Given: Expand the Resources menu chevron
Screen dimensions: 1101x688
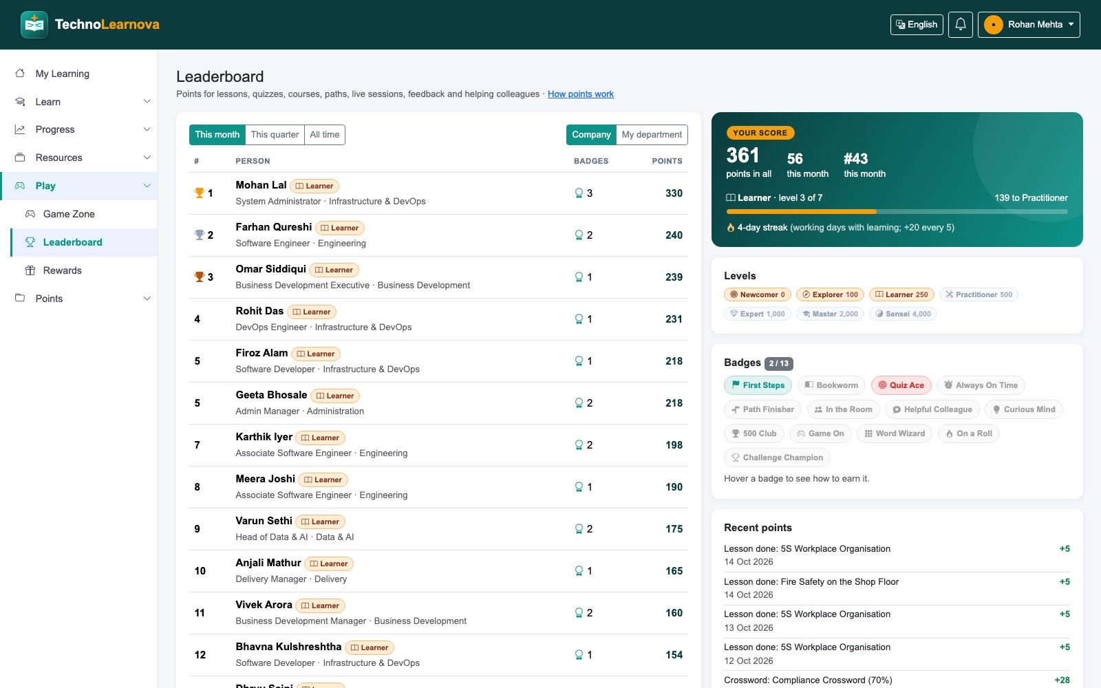Looking at the screenshot, I should click(147, 158).
